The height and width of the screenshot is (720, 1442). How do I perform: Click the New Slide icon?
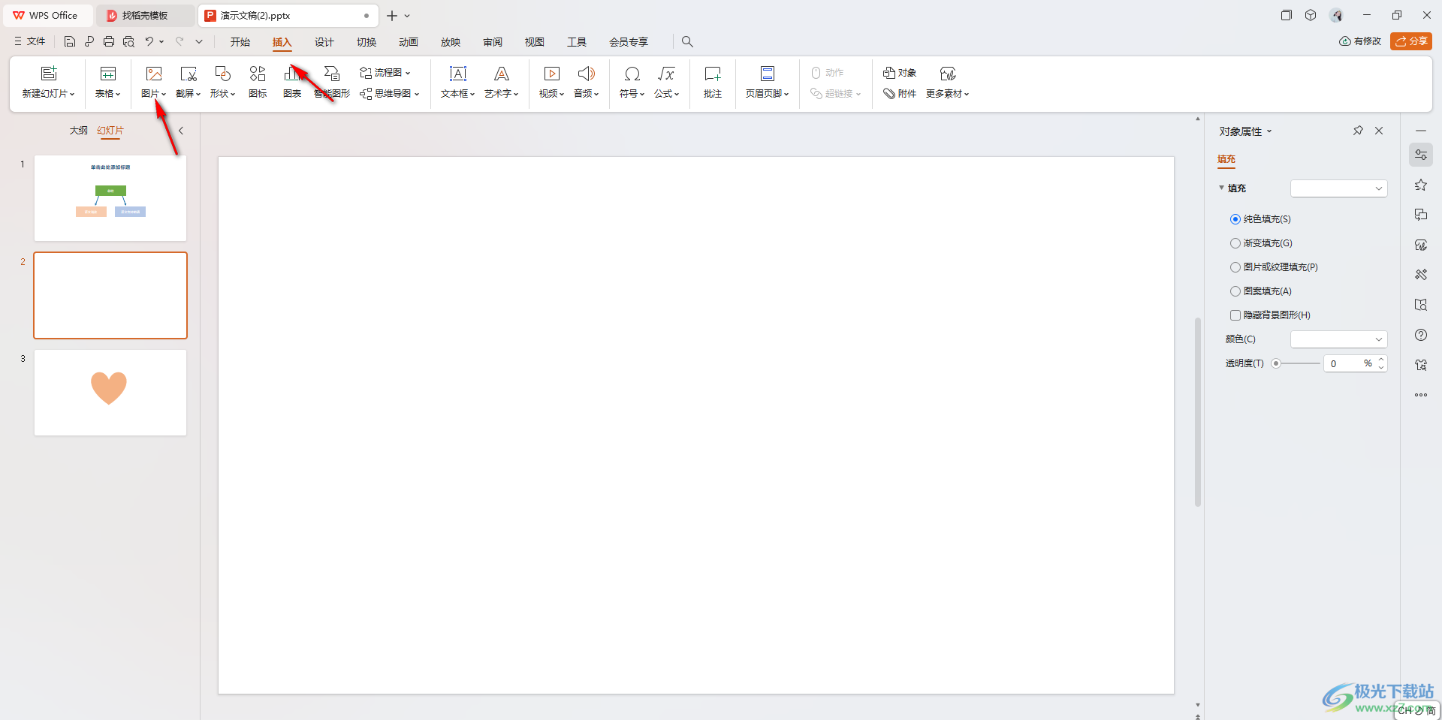pos(49,74)
